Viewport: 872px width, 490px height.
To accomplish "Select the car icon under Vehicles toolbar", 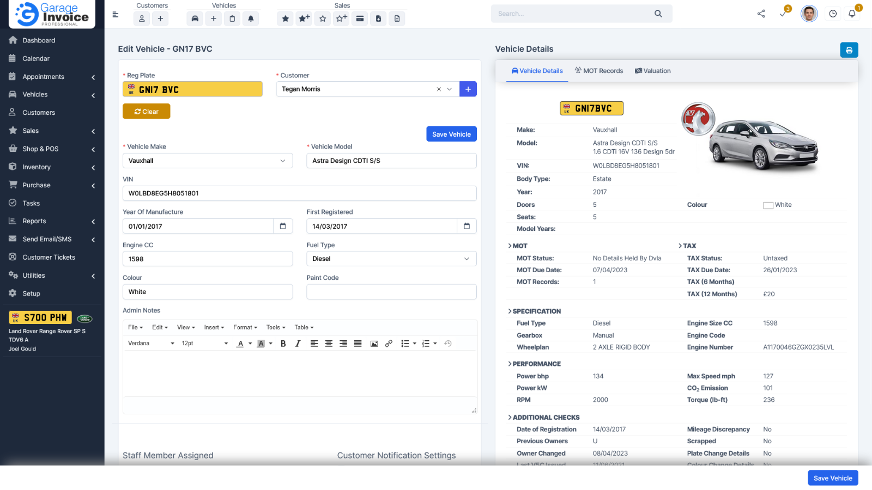I will [195, 18].
